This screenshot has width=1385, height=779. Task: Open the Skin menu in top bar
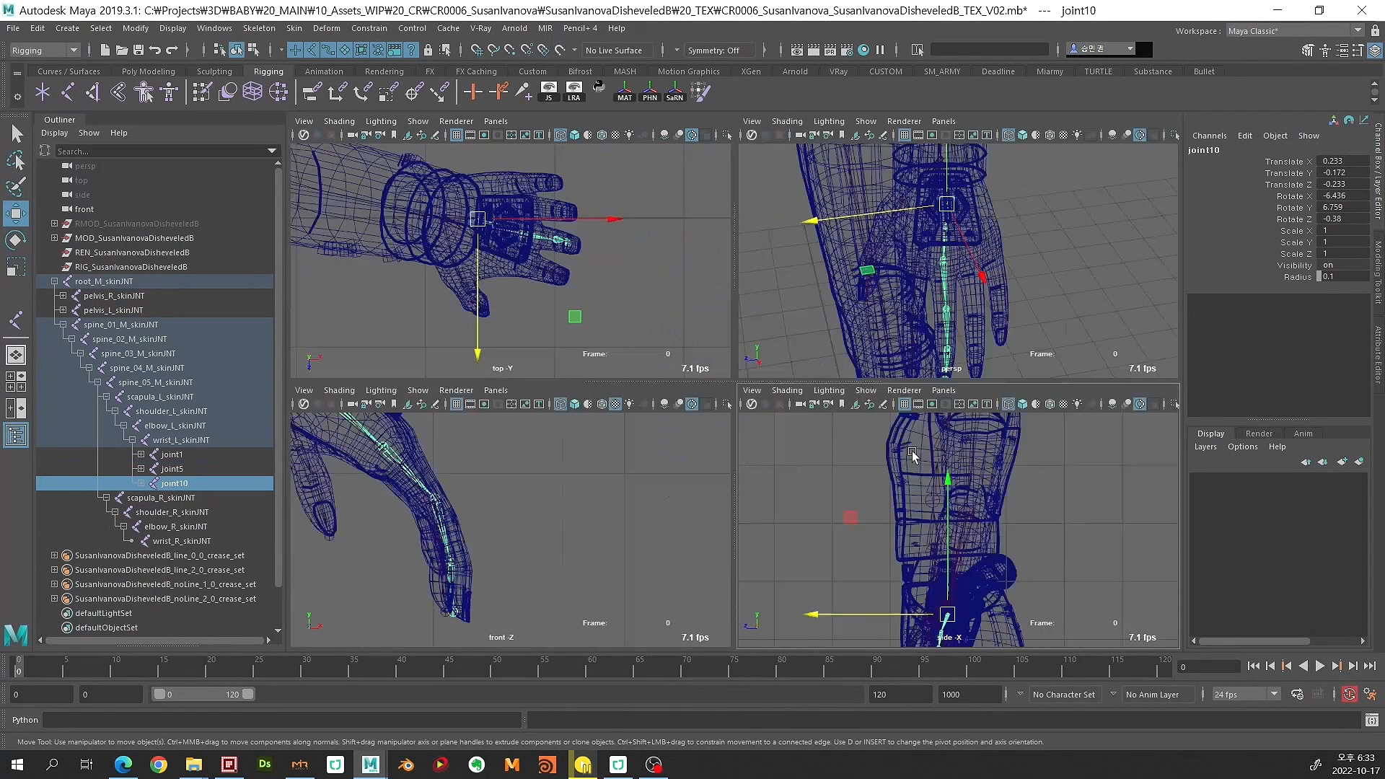294,27
